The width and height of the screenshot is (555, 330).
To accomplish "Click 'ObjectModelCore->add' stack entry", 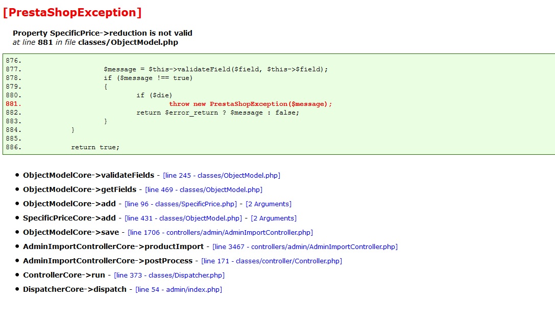I will [69, 204].
